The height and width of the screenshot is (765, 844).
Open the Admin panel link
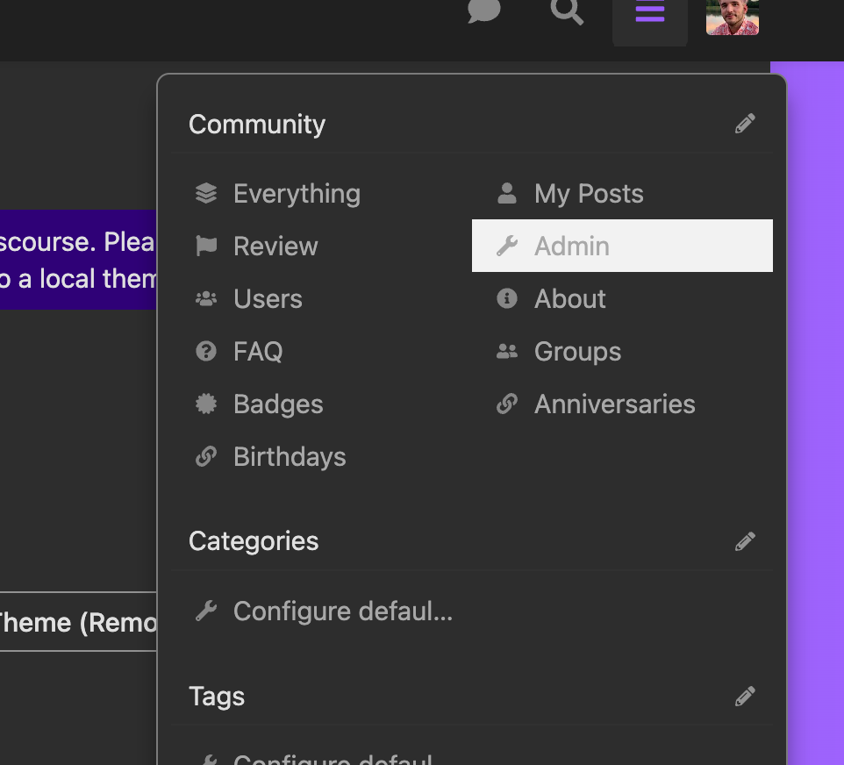[x=572, y=247]
